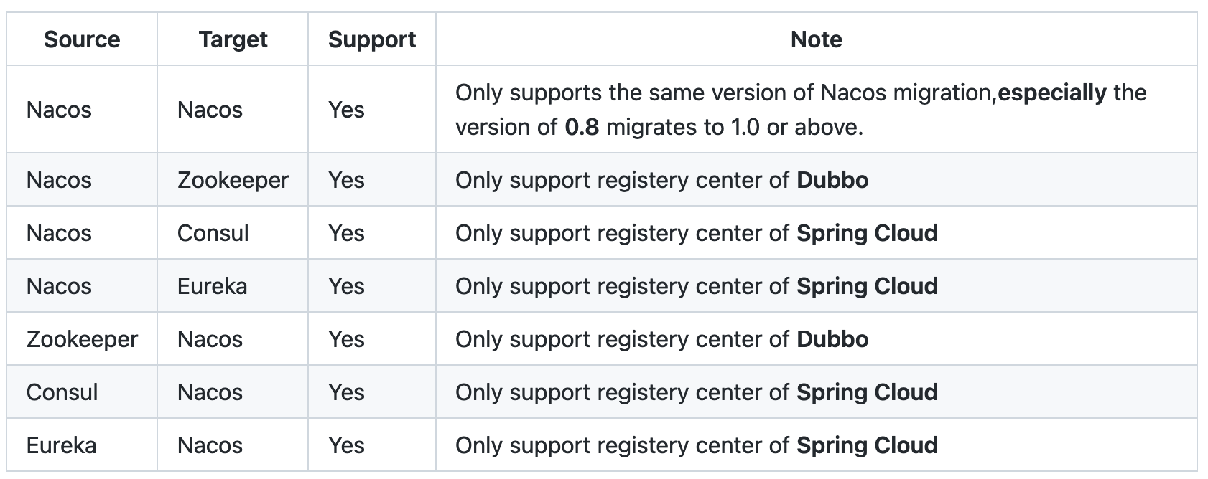Click the bold word "especially" in first note

point(1052,93)
